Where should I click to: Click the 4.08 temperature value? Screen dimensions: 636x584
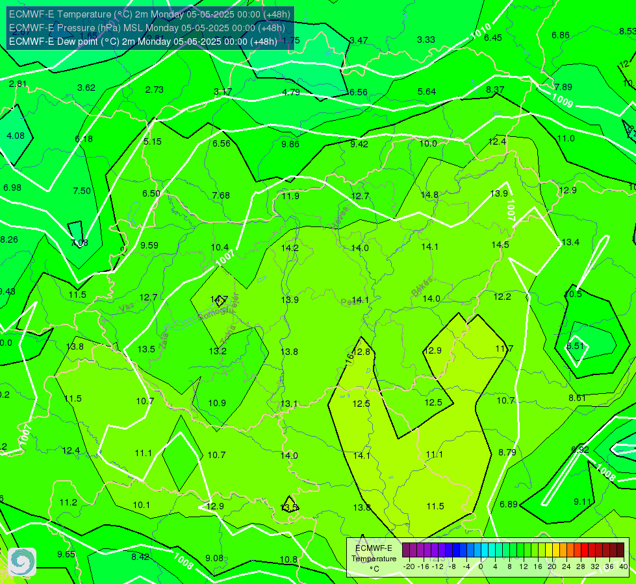pyautogui.click(x=16, y=136)
